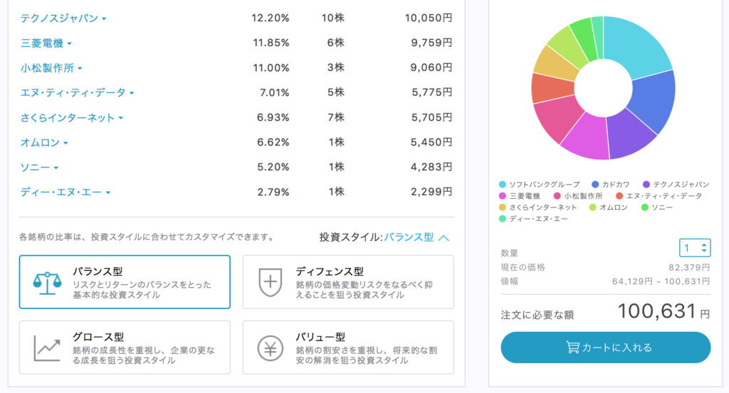Open the オムロン stock dropdown
The height and width of the screenshot is (393, 729).
pyautogui.click(x=44, y=142)
